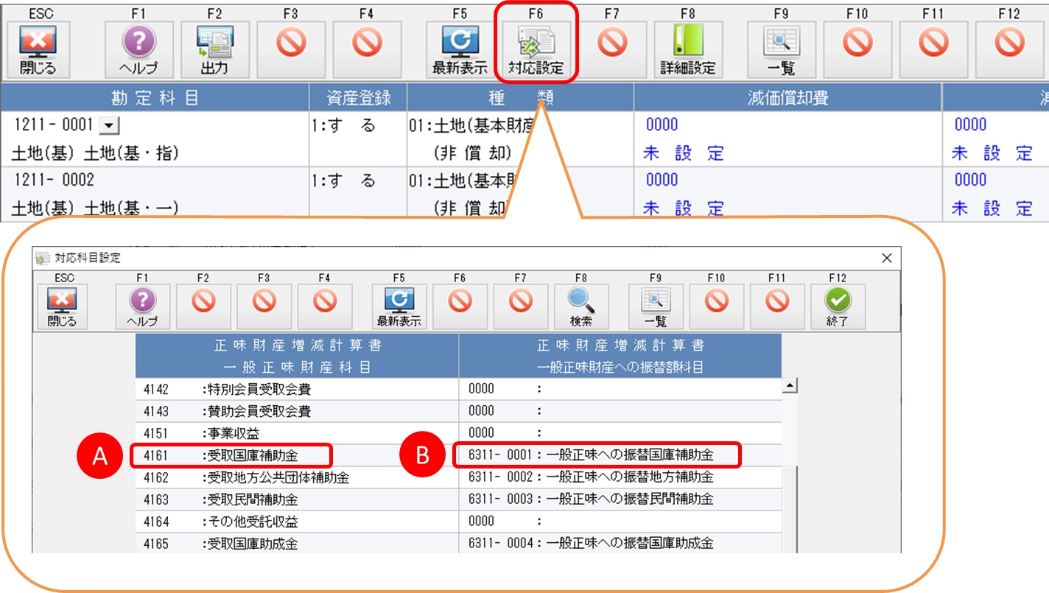This screenshot has height=593, width=1049.
Task: Click the F9 一覧 list icon in main toolbar
Action: [782, 49]
